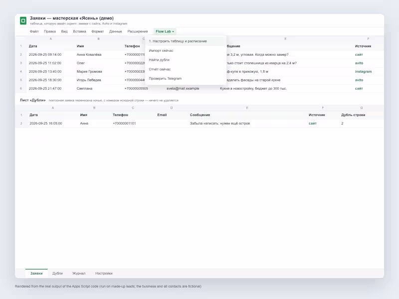399x299 pixels.
Task: Open the Вид menu
Action: (64, 31)
